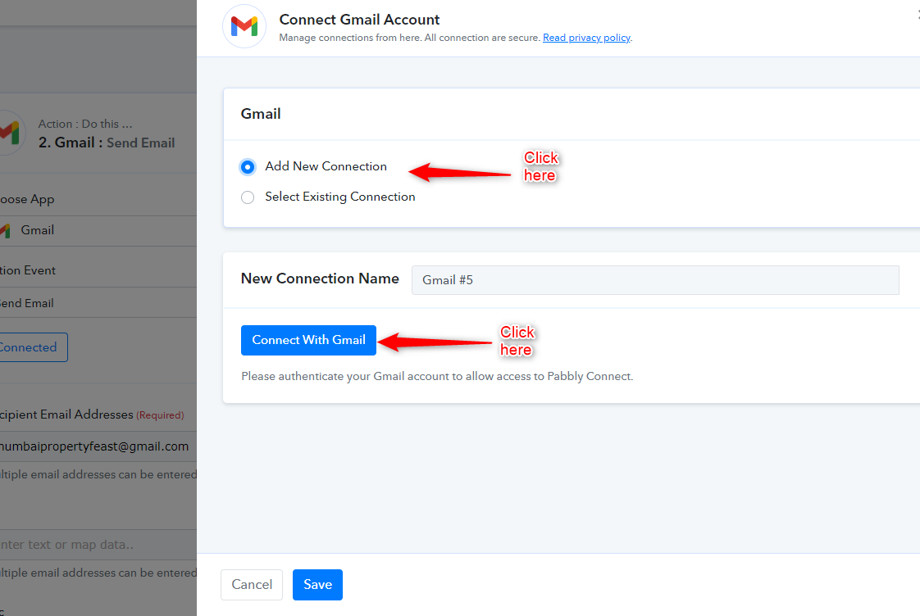Click 'Please authenticate your Gmail account' note
The width and height of the screenshot is (920, 616).
click(437, 376)
